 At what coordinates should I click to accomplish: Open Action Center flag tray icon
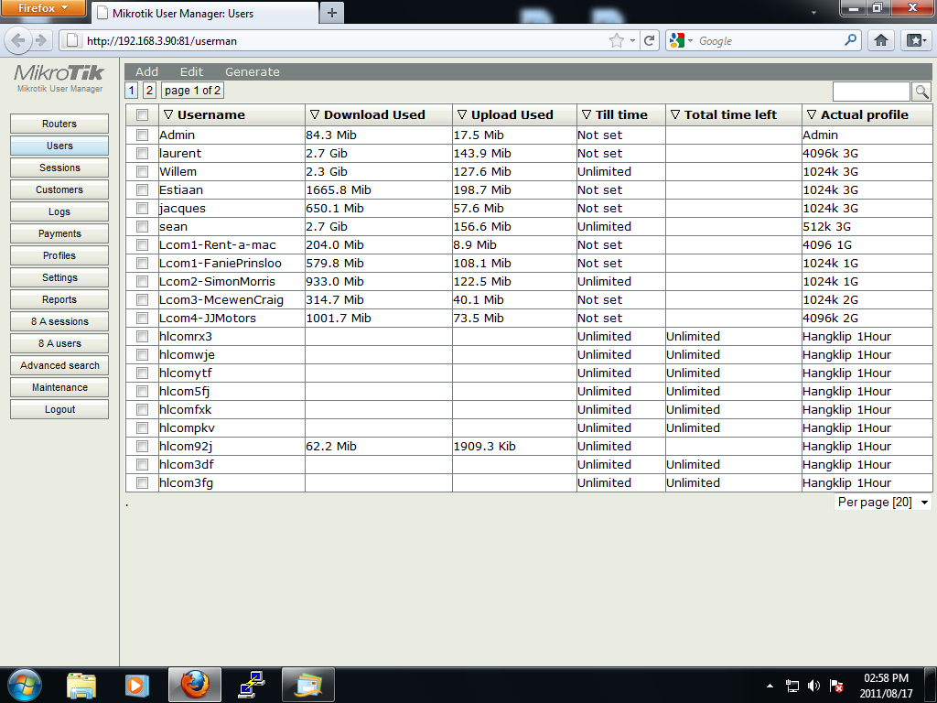pyautogui.click(x=836, y=686)
